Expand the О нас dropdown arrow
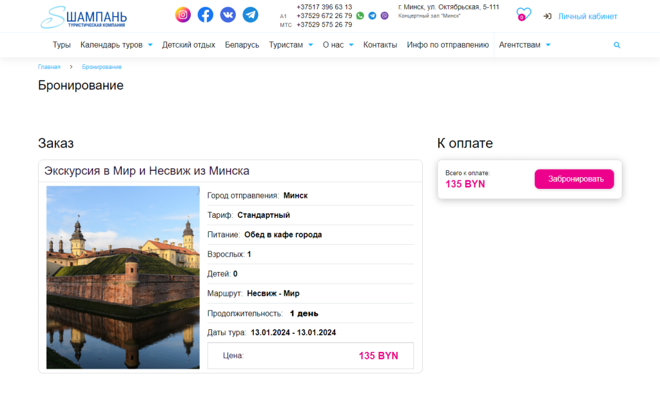Image resolution: width=660 pixels, height=415 pixels. (351, 45)
